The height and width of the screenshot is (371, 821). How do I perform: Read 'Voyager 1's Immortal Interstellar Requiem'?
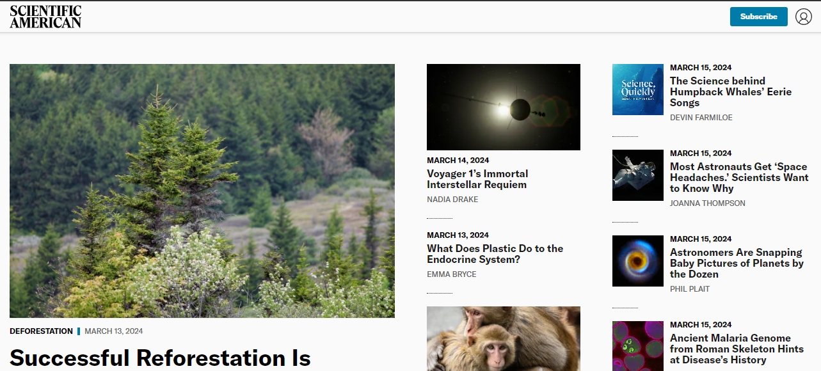point(477,179)
